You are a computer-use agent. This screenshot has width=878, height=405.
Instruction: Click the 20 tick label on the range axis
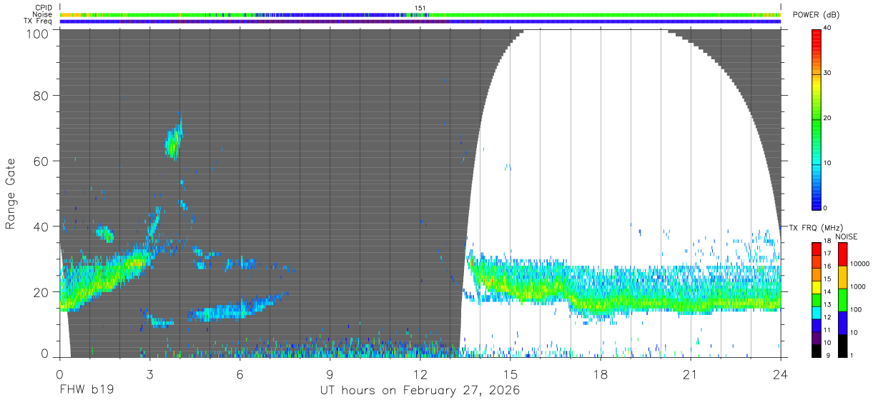click(x=41, y=292)
